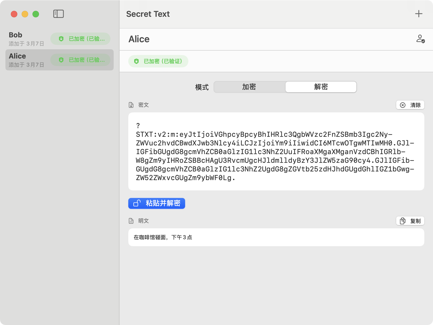The height and width of the screenshot is (325, 433).
Task: Click the 清除 clear button
Action: point(410,105)
